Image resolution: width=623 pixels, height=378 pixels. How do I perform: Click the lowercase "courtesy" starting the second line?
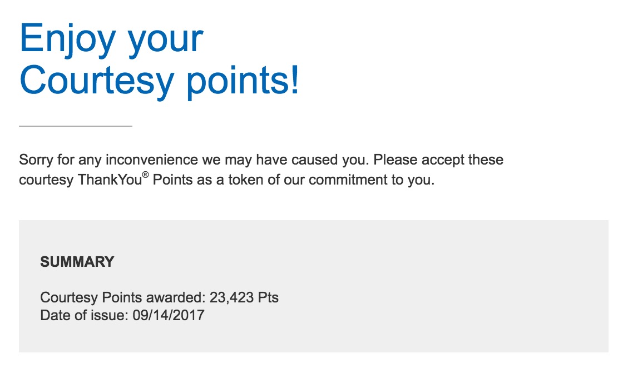[x=46, y=181]
